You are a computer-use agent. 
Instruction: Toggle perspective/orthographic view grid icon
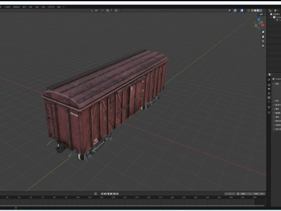[x=263, y=46]
